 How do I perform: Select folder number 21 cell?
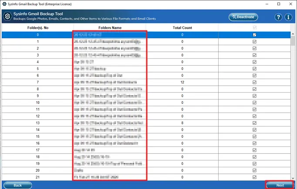click(x=38, y=177)
